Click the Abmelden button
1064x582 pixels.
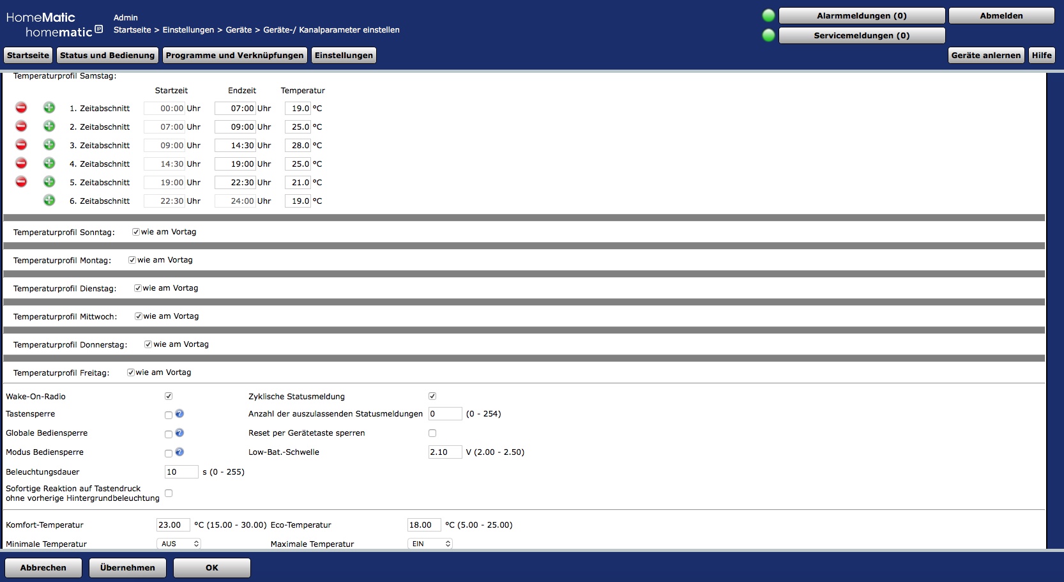tap(1001, 16)
